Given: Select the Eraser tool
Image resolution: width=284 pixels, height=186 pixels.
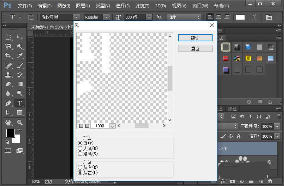Looking at the screenshot, I should (8, 84).
